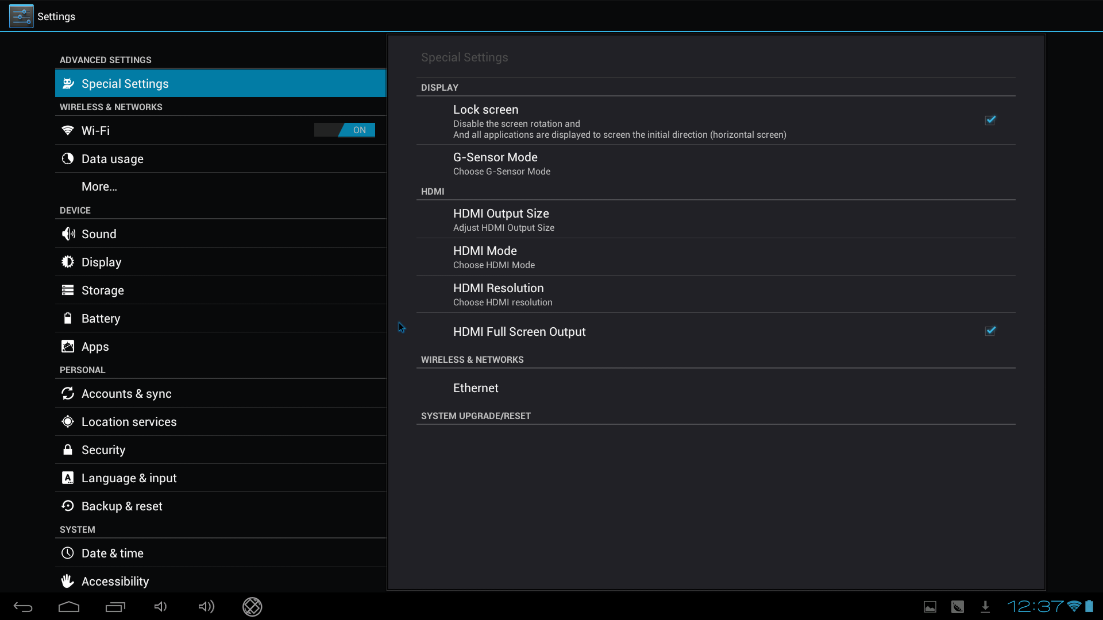Expand the More wireless options
Image resolution: width=1103 pixels, height=620 pixels.
(x=99, y=186)
